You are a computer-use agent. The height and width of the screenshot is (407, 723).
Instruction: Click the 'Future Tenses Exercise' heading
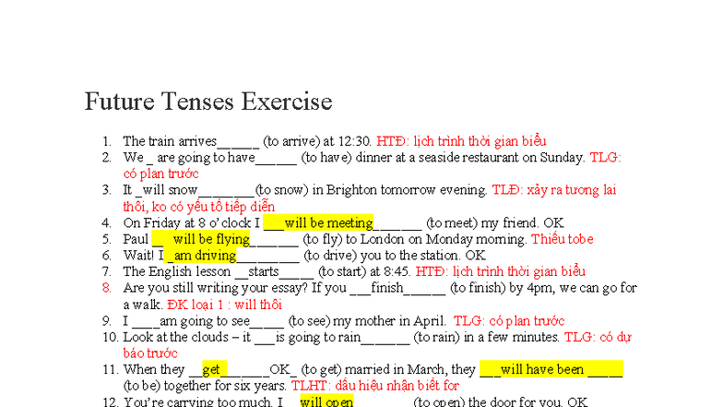[208, 102]
